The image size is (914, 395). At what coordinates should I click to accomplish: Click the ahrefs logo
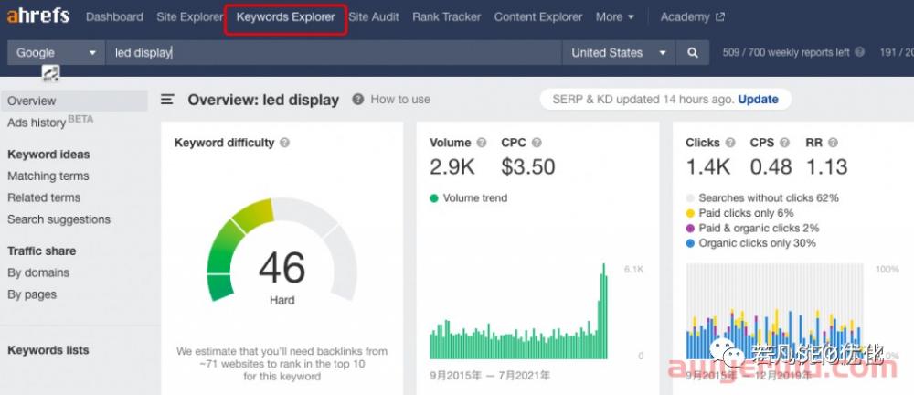(37, 16)
